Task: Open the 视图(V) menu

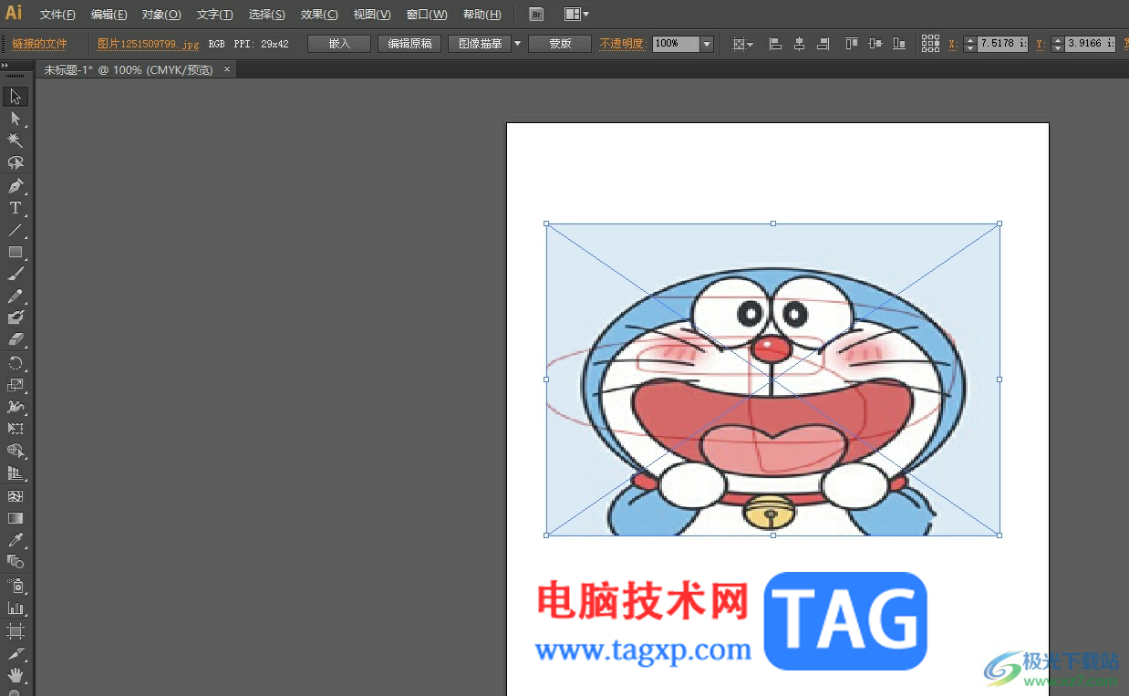Action: tap(372, 15)
